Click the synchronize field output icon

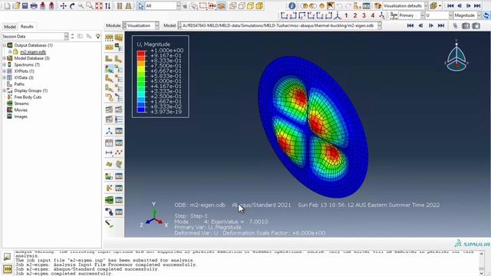coord(486,15)
